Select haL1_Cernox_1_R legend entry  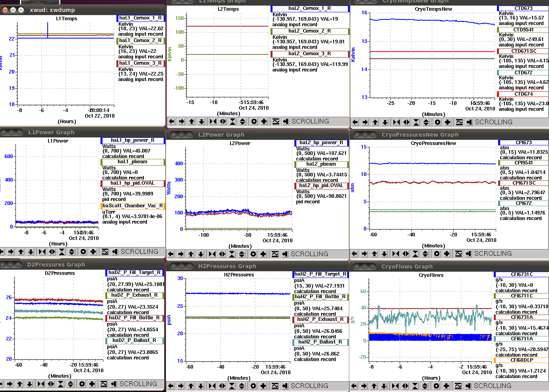coord(140,18)
